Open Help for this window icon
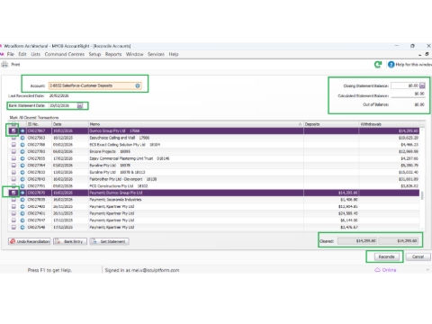Viewport: 432px width, 324px height. pos(391,65)
